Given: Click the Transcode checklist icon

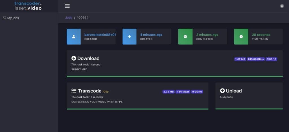Looking at the screenshot, I should coord(74,91).
